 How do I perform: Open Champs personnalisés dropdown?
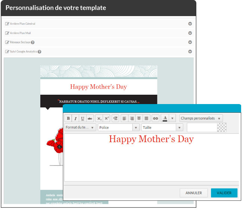click(x=201, y=118)
